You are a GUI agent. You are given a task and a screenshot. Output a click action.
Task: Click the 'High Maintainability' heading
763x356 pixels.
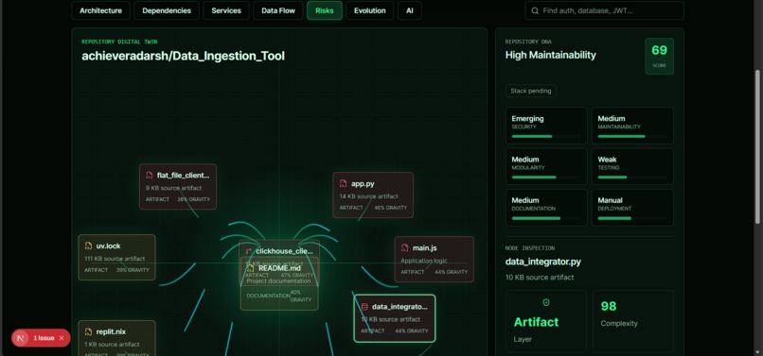tap(550, 55)
